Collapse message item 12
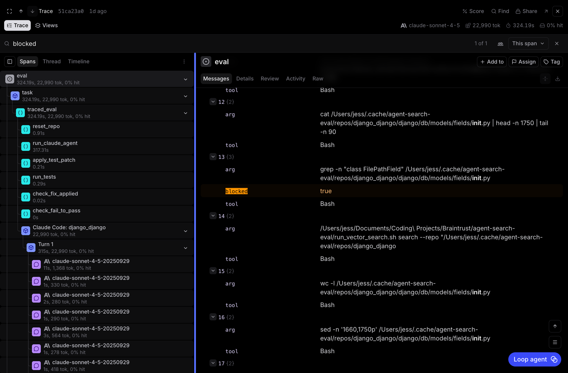Screen dimensions: 568x373 213,102
